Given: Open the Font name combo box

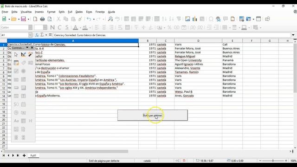Looking at the screenshot, I should [17, 27].
